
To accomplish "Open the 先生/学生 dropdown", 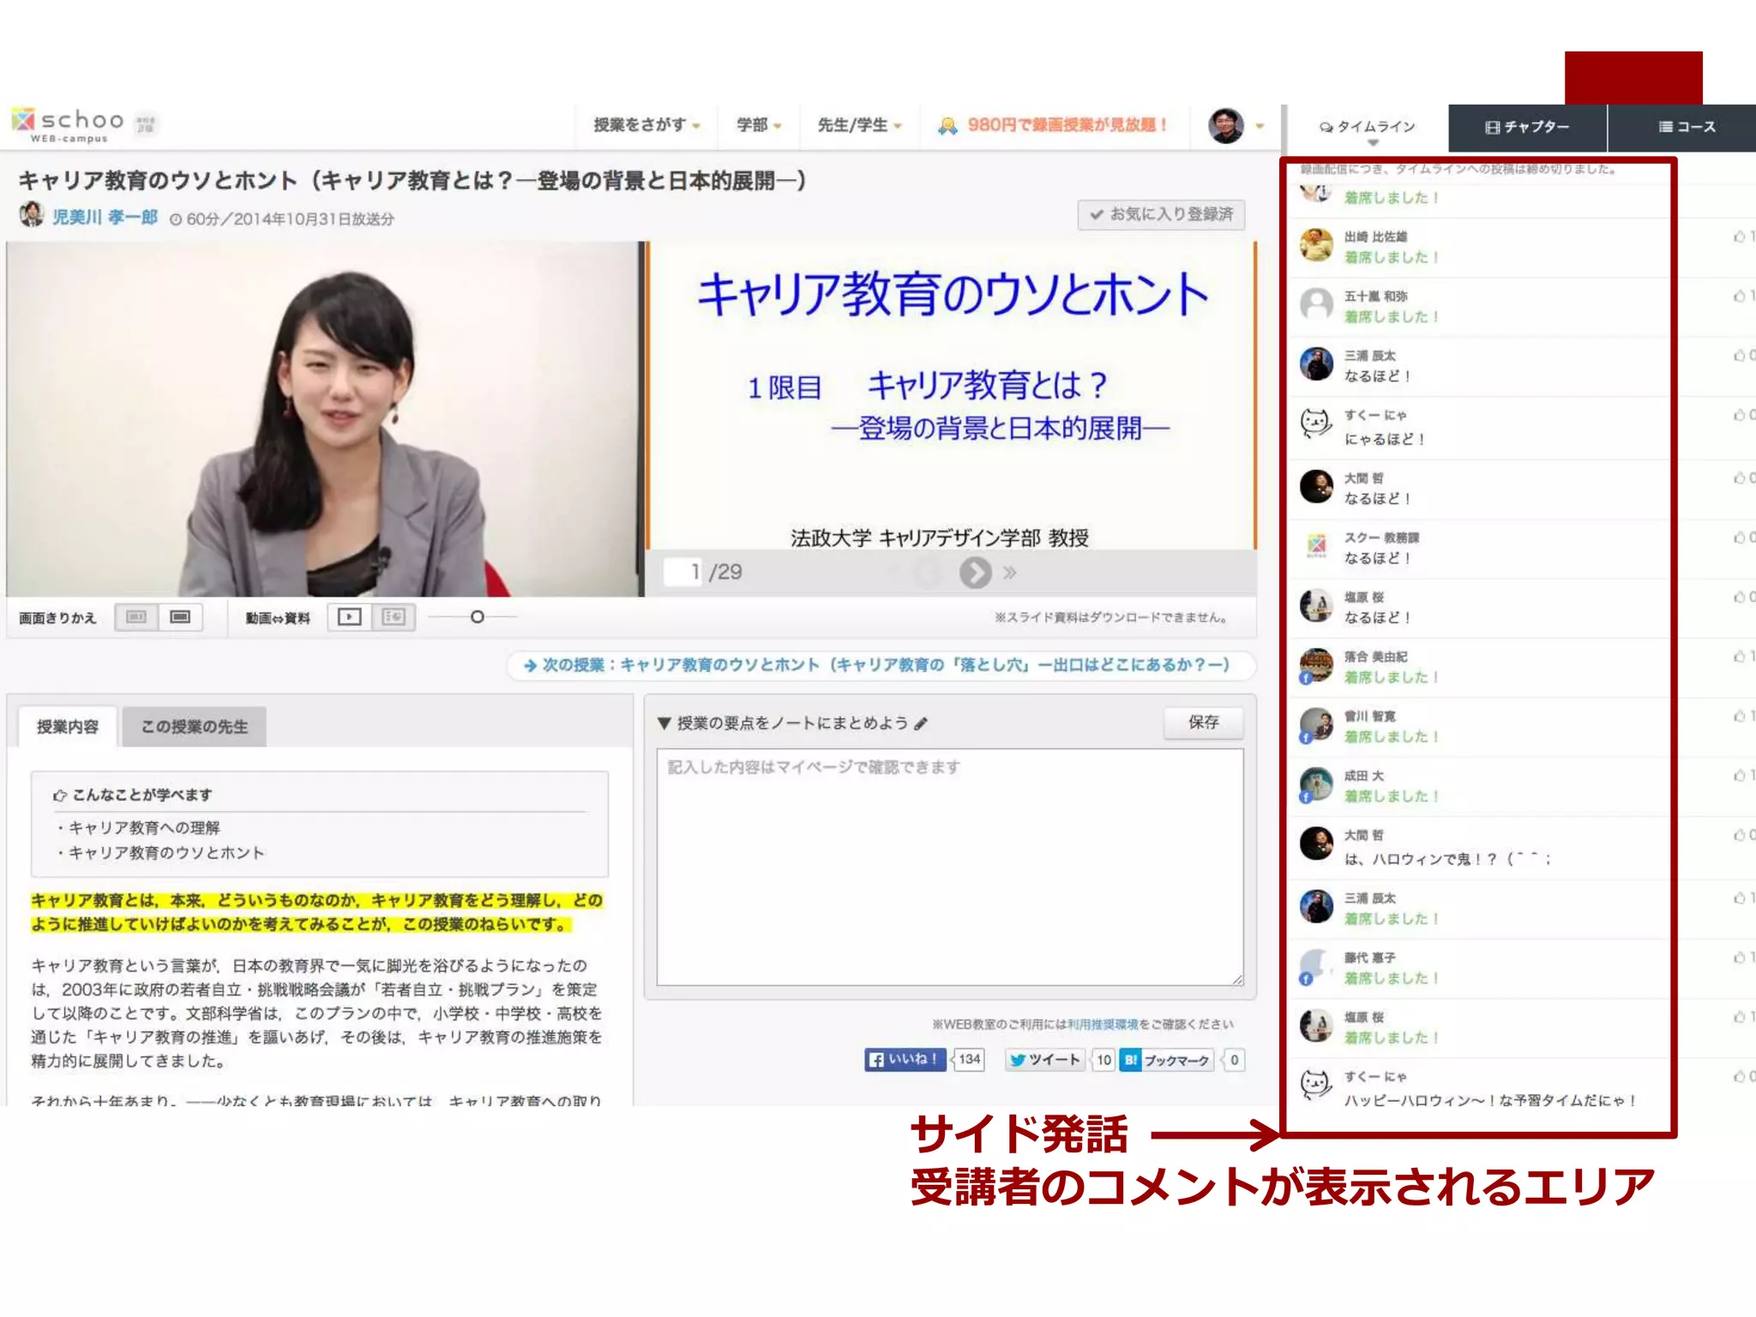I will point(859,125).
